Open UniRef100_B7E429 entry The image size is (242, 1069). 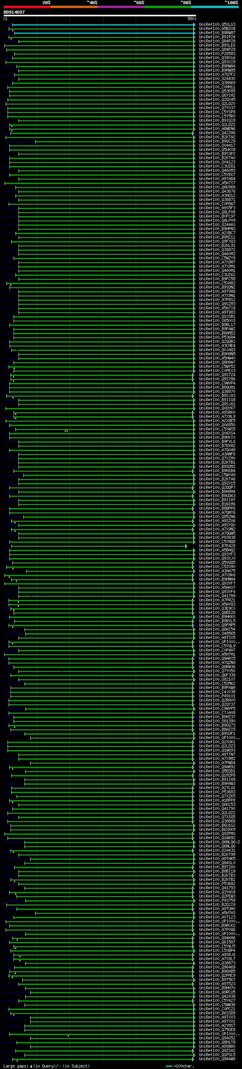tap(217, 546)
